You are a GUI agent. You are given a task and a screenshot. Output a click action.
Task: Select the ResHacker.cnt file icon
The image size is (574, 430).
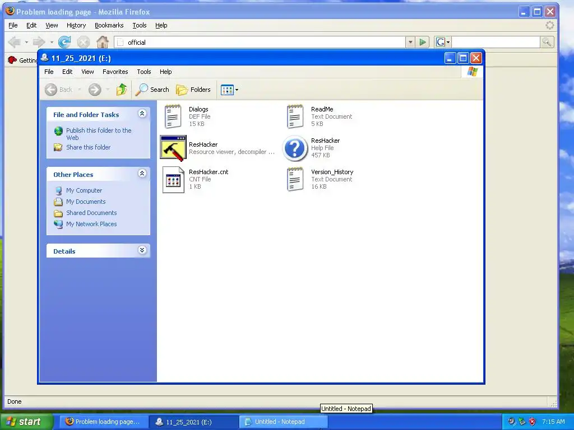point(173,180)
